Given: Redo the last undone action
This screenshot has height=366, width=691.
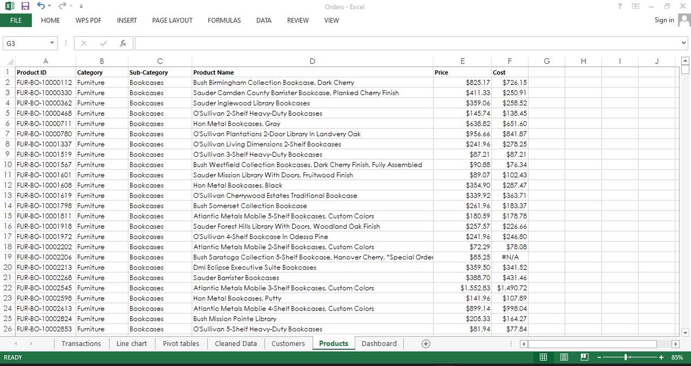Looking at the screenshot, I should pyautogui.click(x=62, y=6).
